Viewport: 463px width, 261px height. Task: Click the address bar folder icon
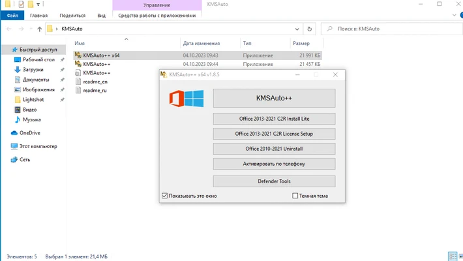pos(50,28)
